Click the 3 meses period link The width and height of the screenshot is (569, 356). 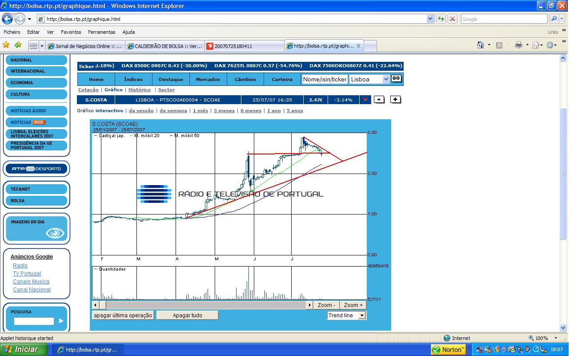[224, 111]
